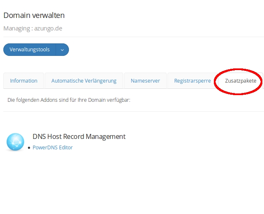This screenshot has width=264, height=214.
Task: Open the PowerDNS Editor link
Action: coord(53,147)
